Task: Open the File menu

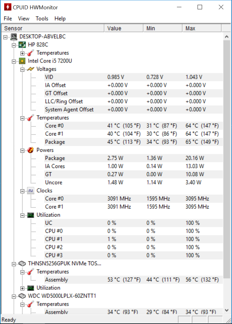Action: point(8,19)
